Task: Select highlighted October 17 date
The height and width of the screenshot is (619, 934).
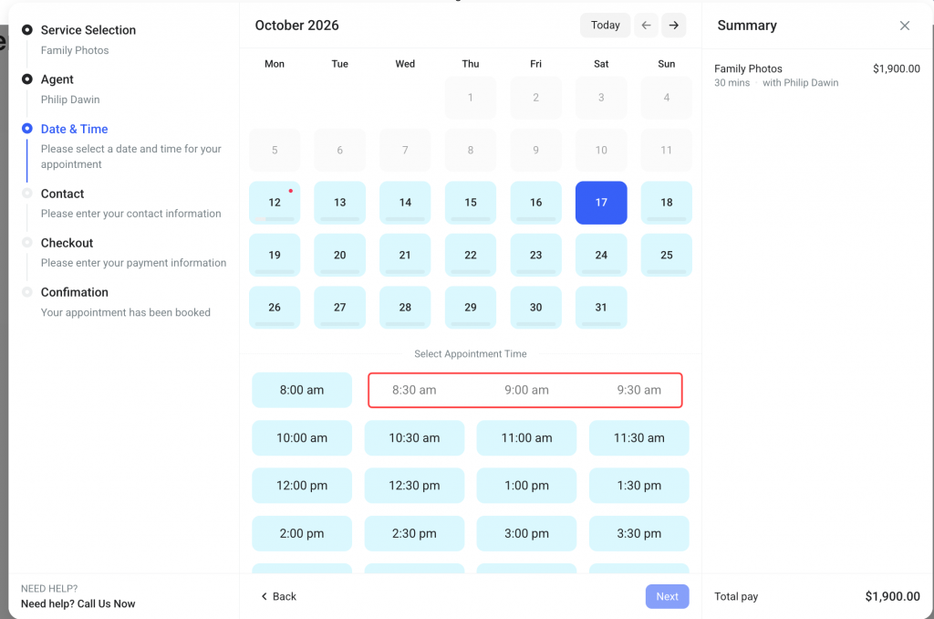Action: pyautogui.click(x=601, y=203)
